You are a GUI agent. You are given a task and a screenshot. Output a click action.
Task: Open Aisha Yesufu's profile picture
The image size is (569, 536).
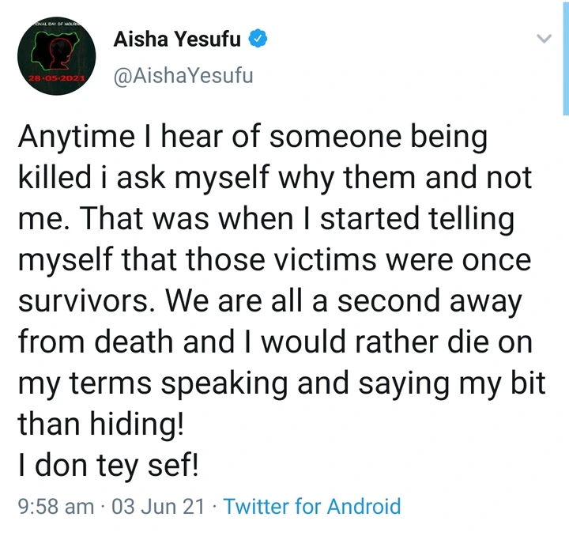56,59
